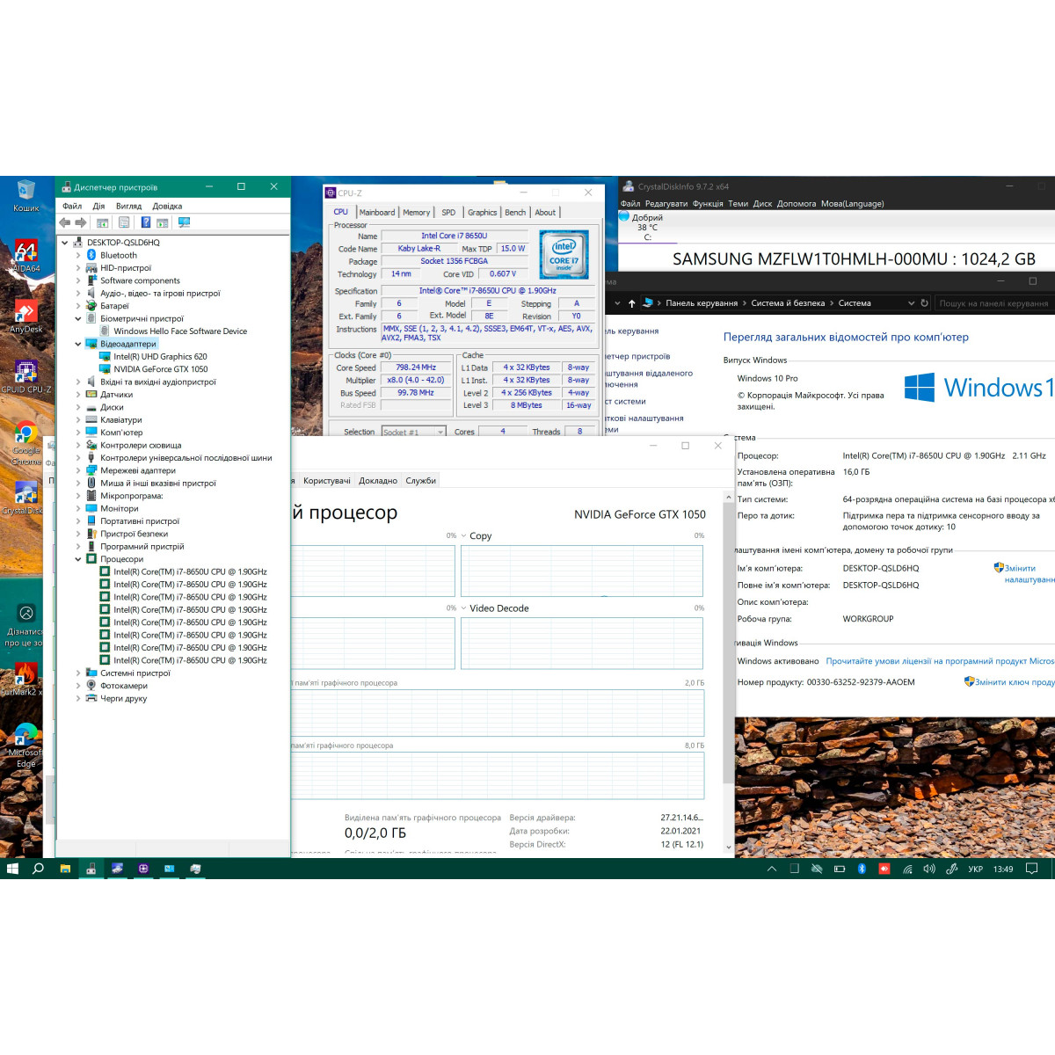Collapse the Відеоадаптери node
This screenshot has width=1055, height=1055.
point(77,344)
